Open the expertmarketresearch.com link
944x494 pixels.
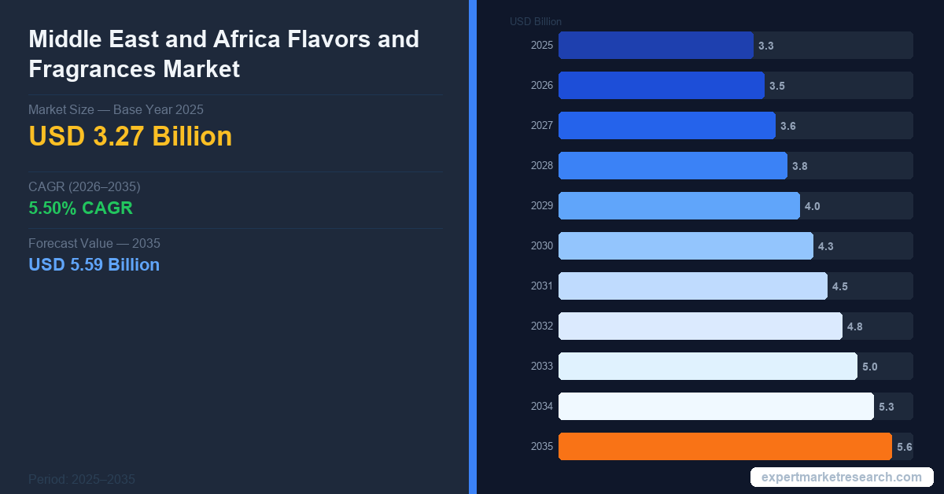tap(842, 477)
